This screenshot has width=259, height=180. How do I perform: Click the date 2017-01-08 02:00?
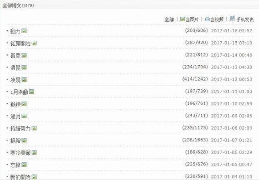pyautogui.click(x=232, y=128)
